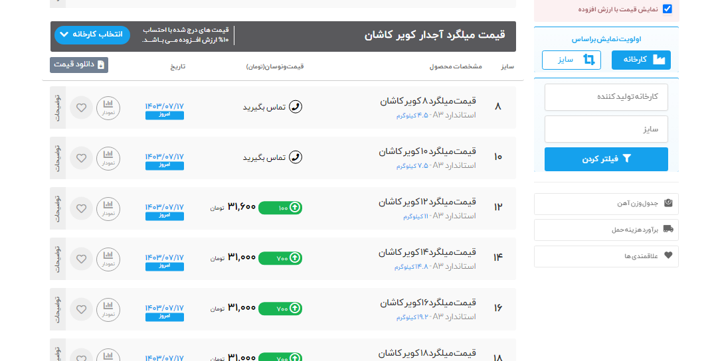The width and height of the screenshot is (710, 361).
Task: Click phone icon in size 10 row
Action: [296, 157]
